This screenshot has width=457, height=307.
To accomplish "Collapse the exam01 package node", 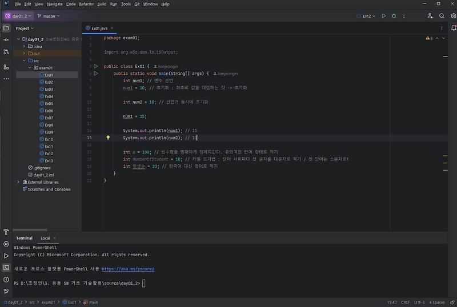I will click(30, 68).
